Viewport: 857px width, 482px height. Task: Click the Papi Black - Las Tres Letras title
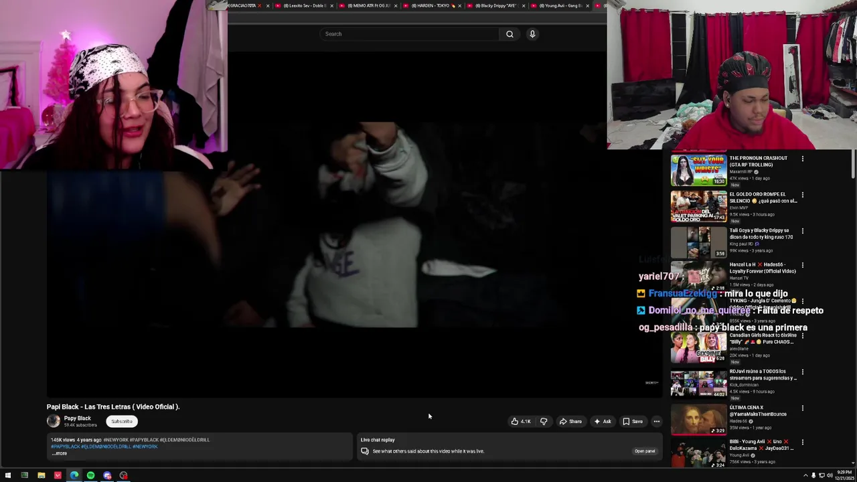(x=113, y=407)
